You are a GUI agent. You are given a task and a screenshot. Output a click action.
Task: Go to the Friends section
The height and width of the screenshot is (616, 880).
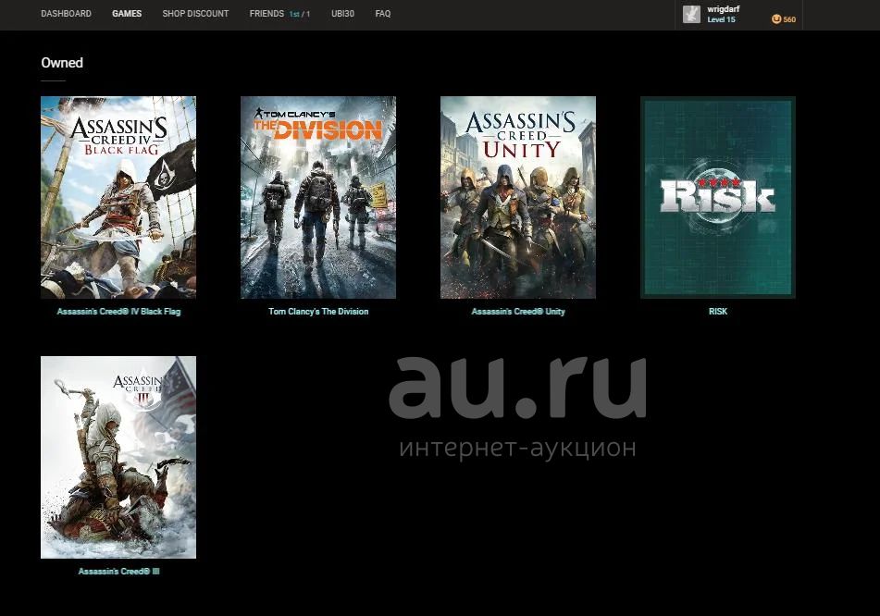click(x=266, y=14)
